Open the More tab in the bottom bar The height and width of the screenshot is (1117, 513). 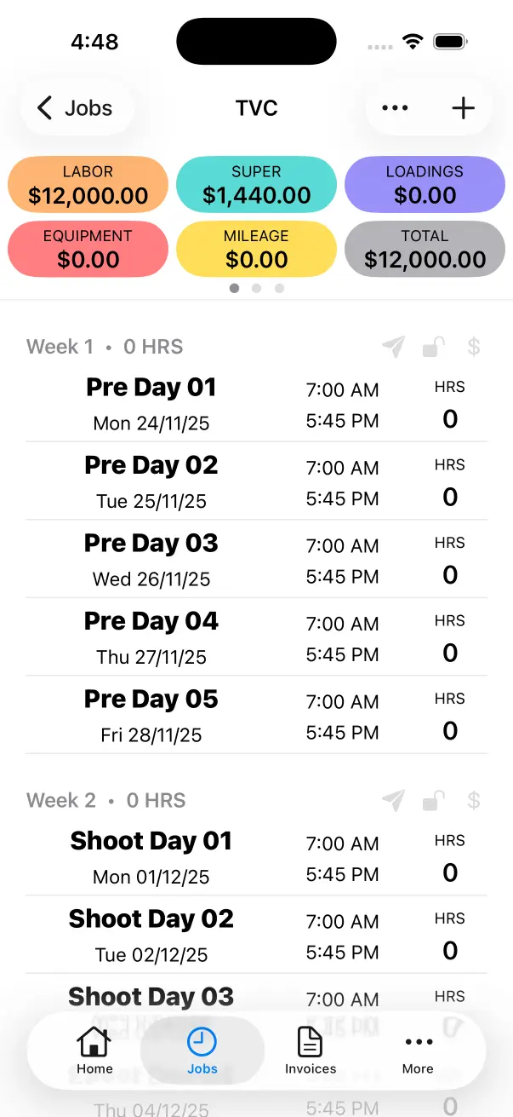tap(418, 1051)
